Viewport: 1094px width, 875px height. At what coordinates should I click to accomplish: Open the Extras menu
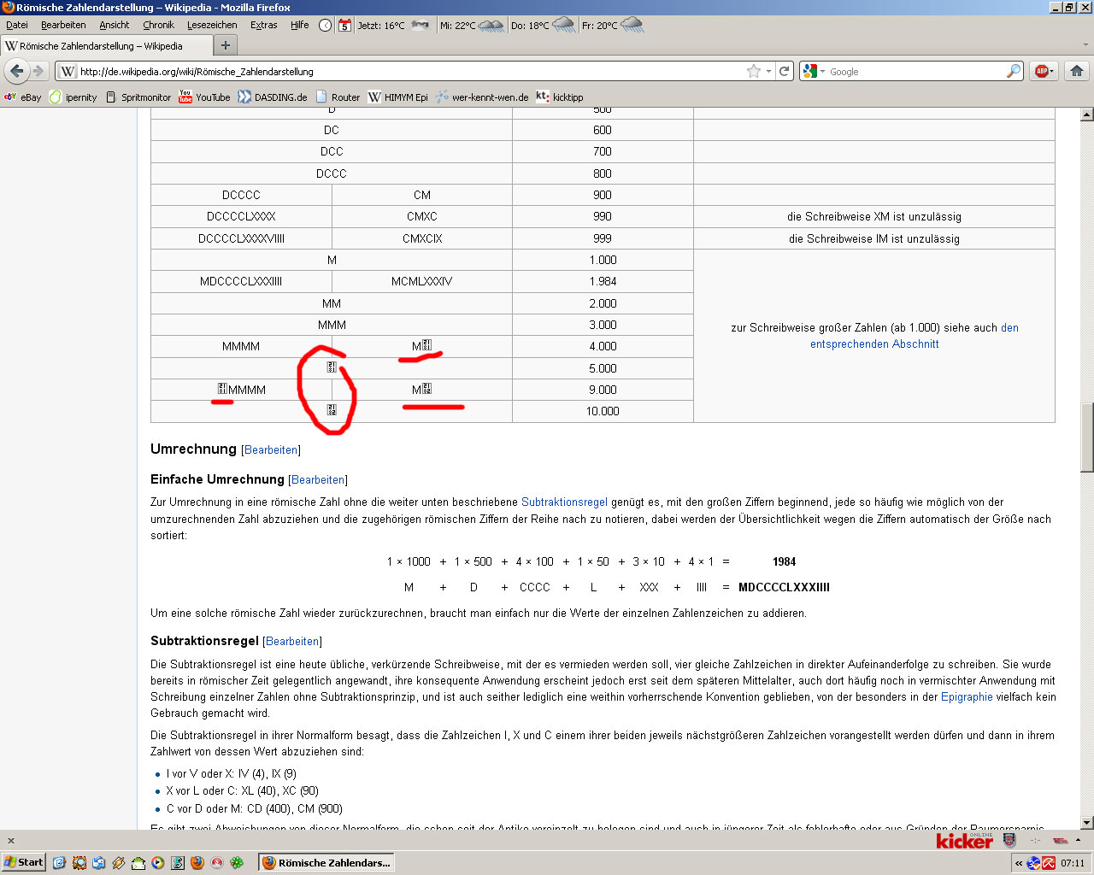pos(264,25)
